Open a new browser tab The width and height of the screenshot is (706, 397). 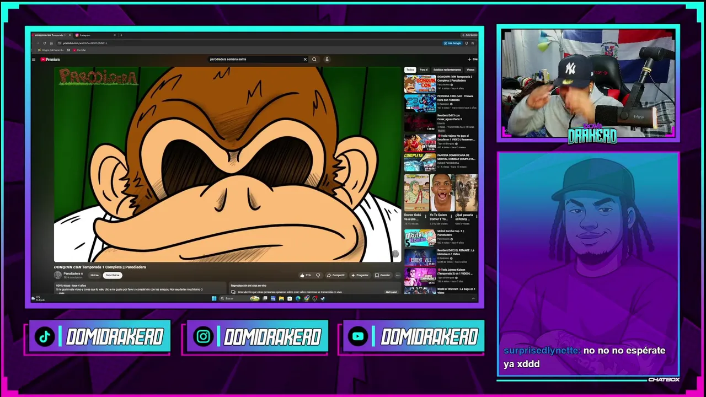[x=121, y=35]
